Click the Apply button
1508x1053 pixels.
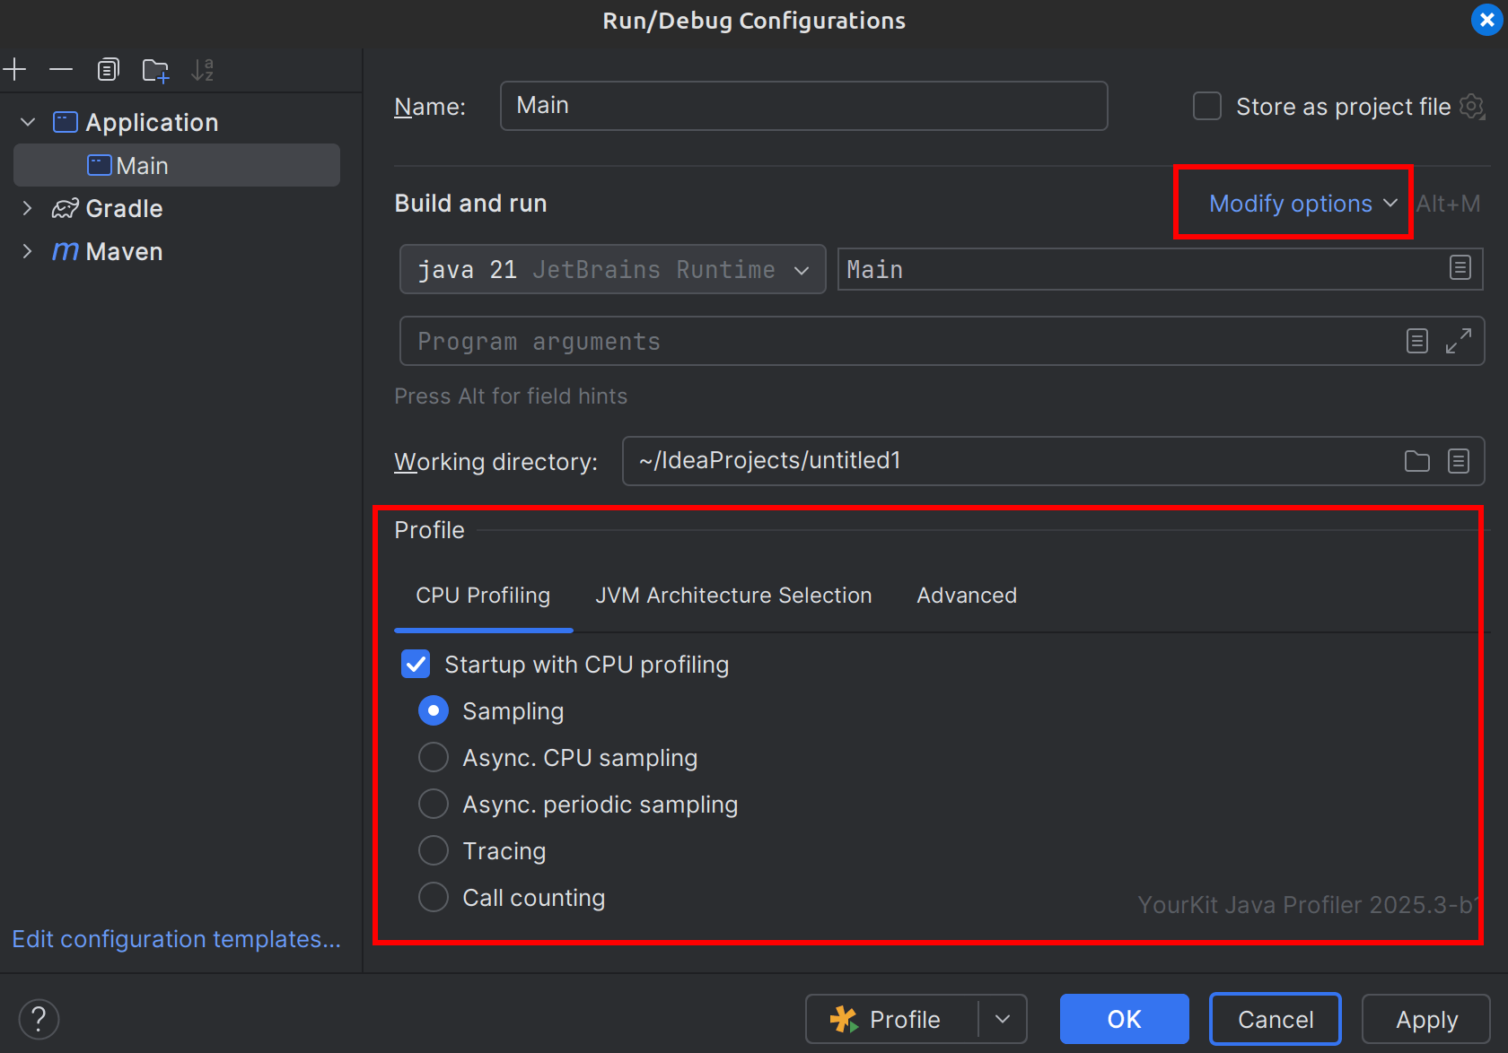pos(1426,1019)
